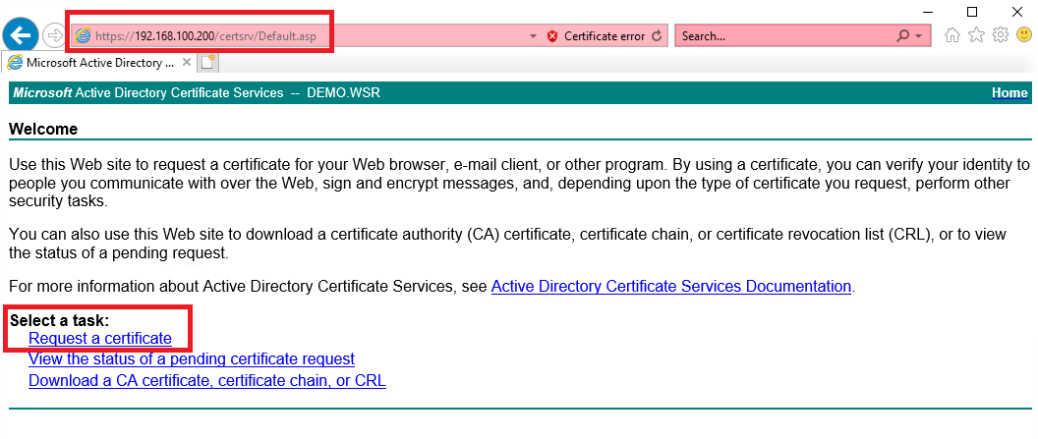
Task: Click the Home link in teal header
Action: coord(1009,93)
